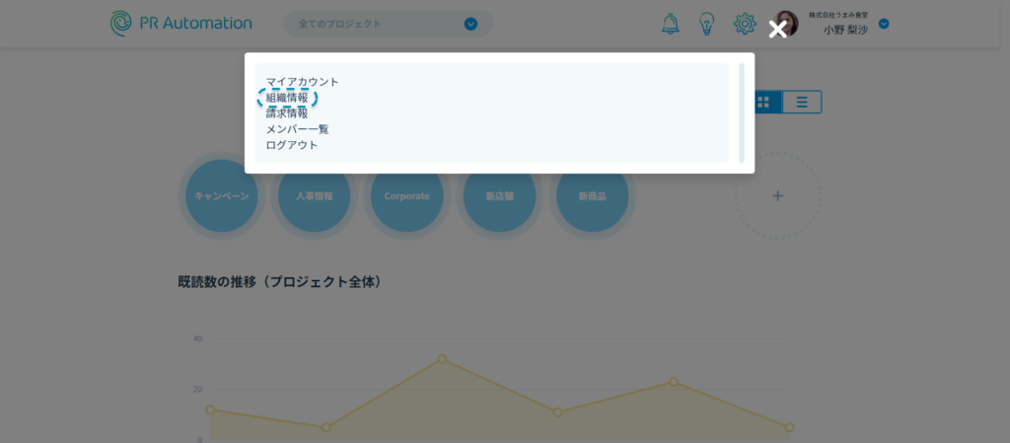Expand the user account chevron
1010x443 pixels.
884,24
